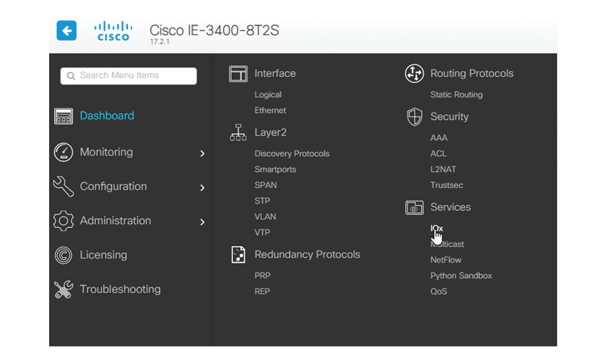Open Discovery Protocols settings

tap(292, 153)
